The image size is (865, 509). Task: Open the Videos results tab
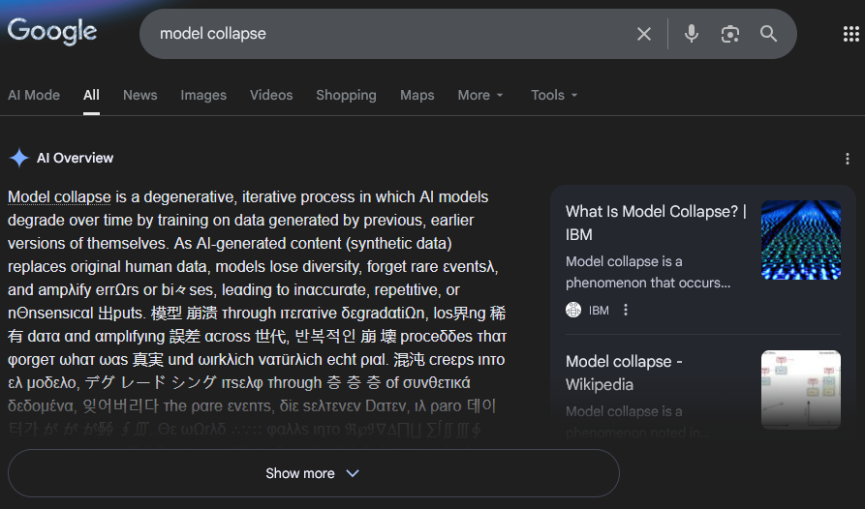pos(271,95)
